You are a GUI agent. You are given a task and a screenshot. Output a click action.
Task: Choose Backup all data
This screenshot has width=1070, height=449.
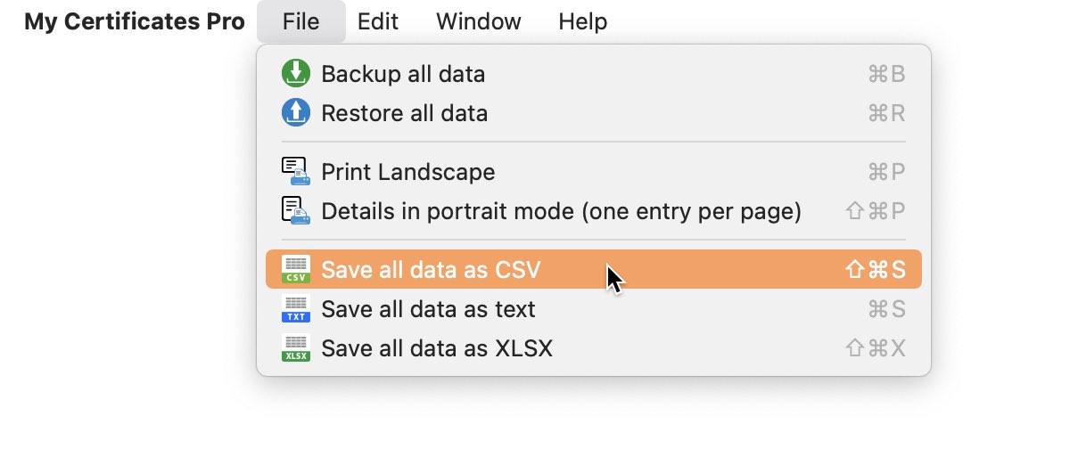coord(403,74)
